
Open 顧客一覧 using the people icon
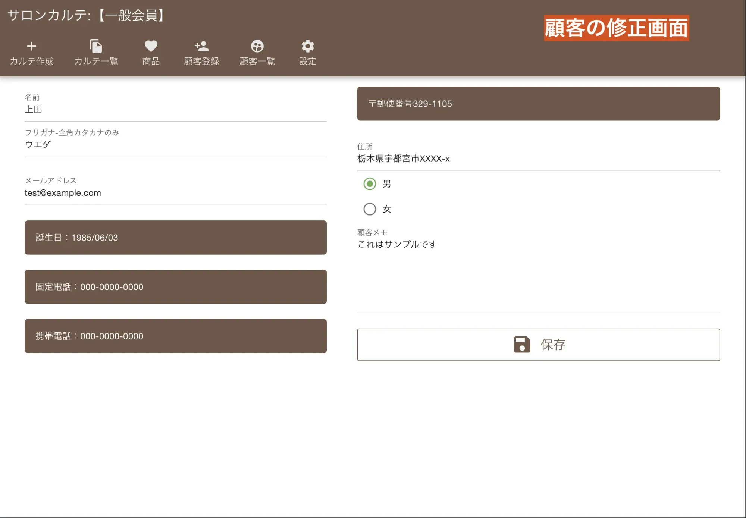(x=257, y=46)
